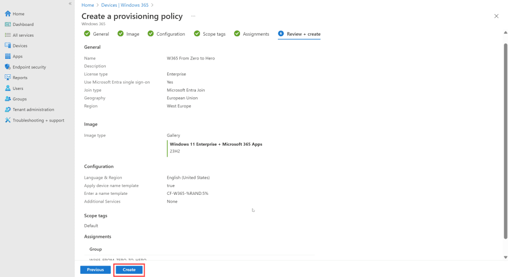Open Dashboard icon in sidebar

pyautogui.click(x=8, y=24)
